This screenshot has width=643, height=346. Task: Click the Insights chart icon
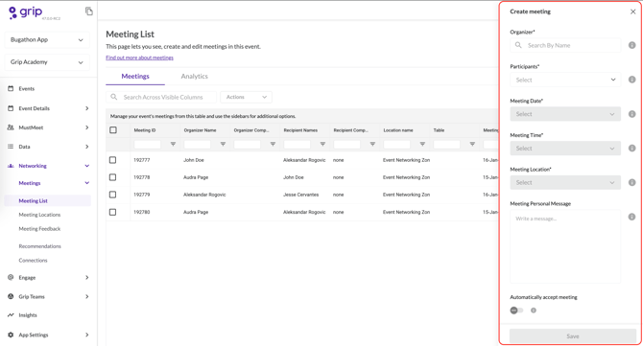[x=11, y=315]
